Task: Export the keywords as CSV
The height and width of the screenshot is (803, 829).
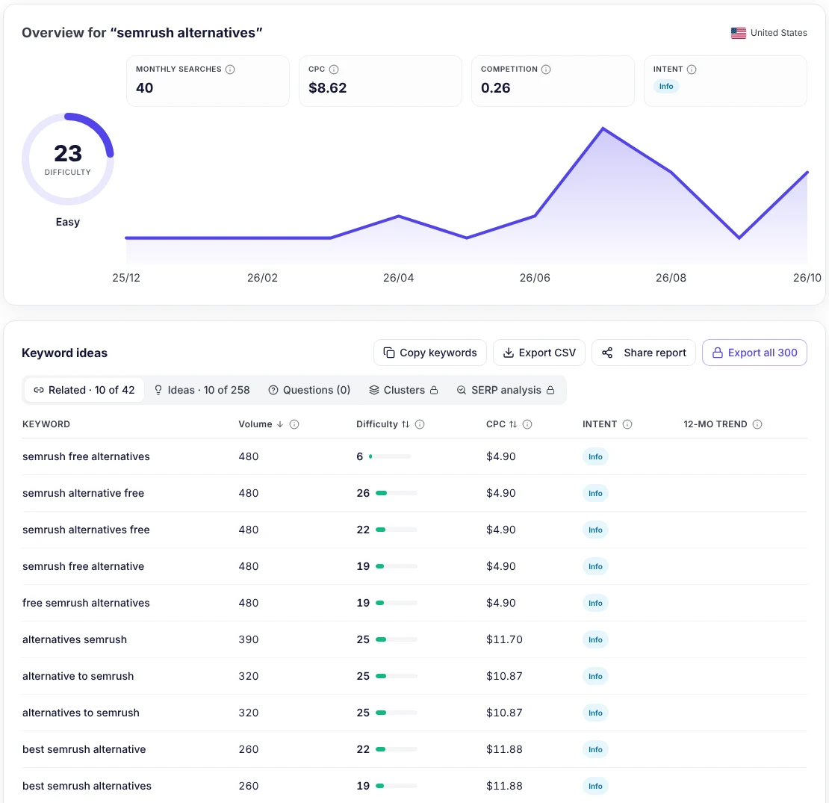Action: coord(538,353)
